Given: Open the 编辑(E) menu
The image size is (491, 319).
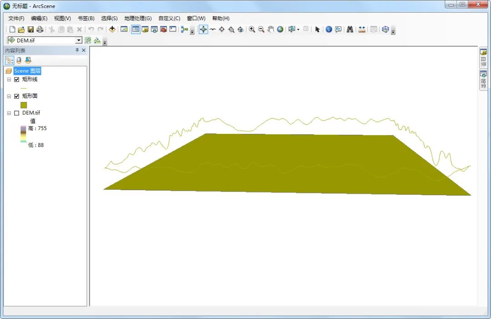Looking at the screenshot, I should [x=39, y=18].
